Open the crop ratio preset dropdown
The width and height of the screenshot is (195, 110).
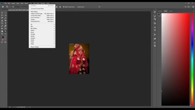click(16, 7)
